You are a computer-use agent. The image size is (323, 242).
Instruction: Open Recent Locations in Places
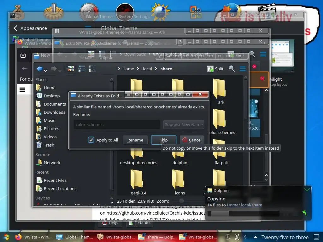60,188
